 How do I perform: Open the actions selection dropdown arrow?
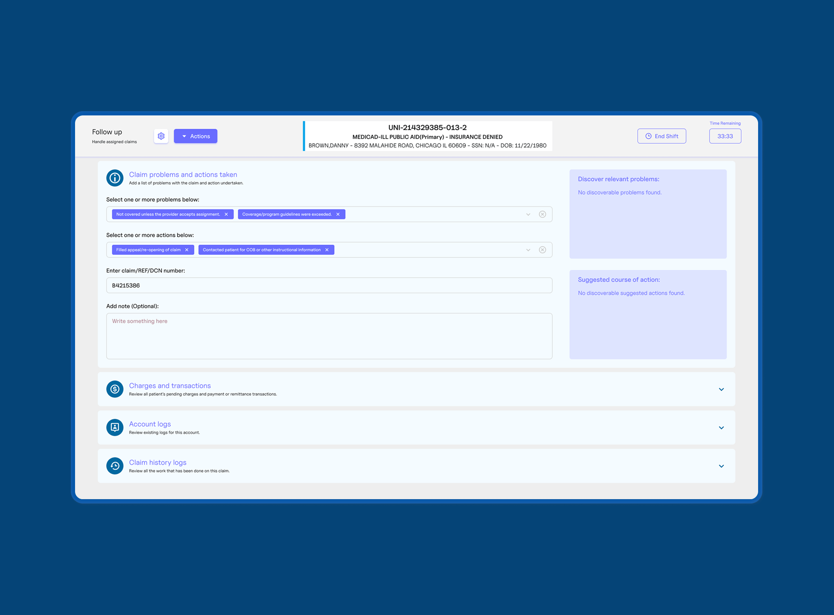click(x=528, y=250)
